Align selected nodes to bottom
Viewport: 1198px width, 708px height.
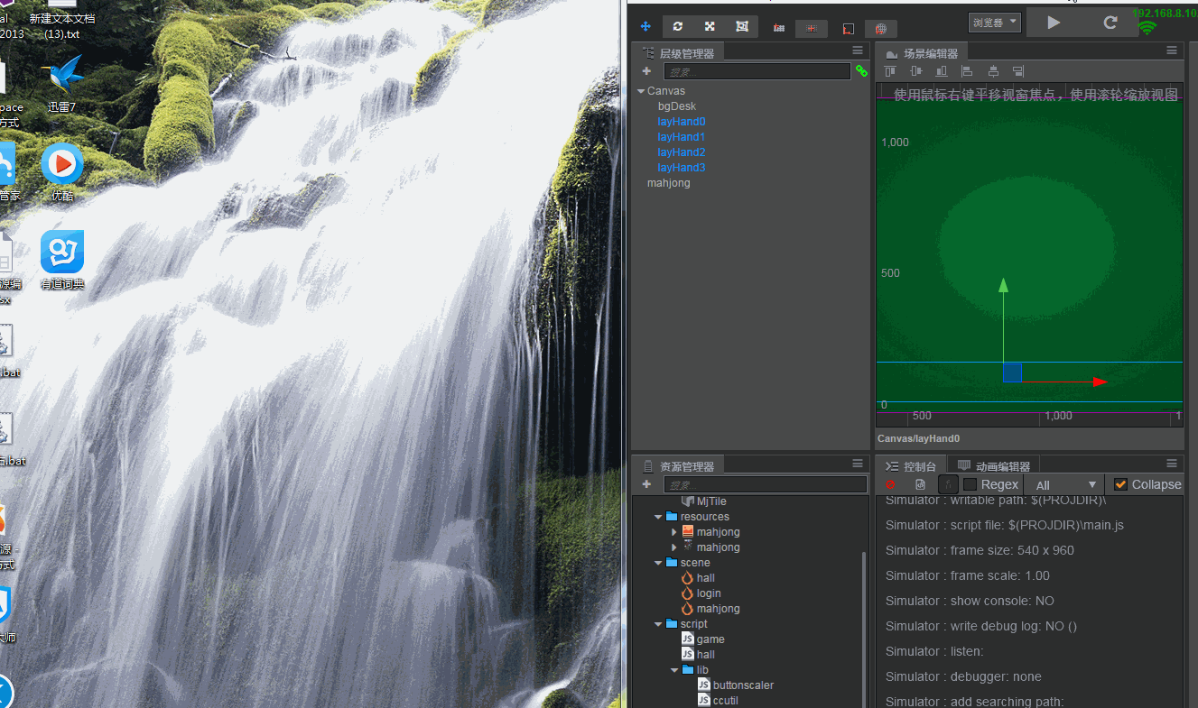pos(942,71)
